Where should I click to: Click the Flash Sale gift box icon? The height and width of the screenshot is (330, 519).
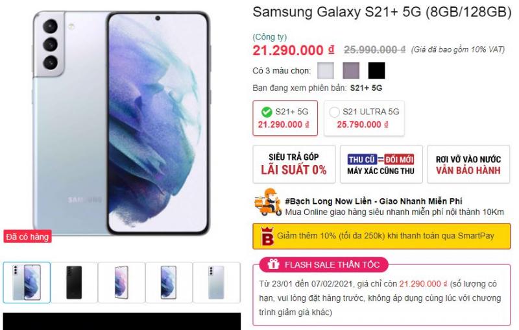[273, 264]
